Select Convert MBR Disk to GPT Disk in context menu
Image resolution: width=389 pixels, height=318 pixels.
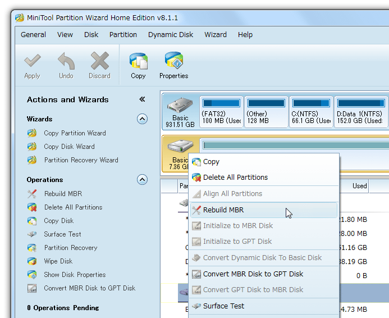coord(253,274)
